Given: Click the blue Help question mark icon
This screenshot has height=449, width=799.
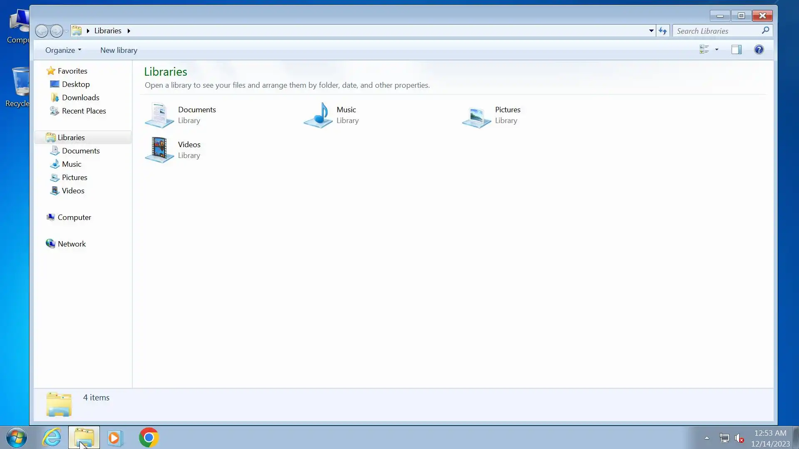Looking at the screenshot, I should tap(759, 50).
